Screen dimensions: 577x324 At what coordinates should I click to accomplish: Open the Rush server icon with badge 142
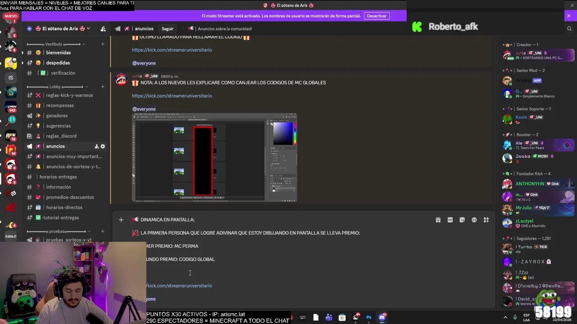click(11, 107)
